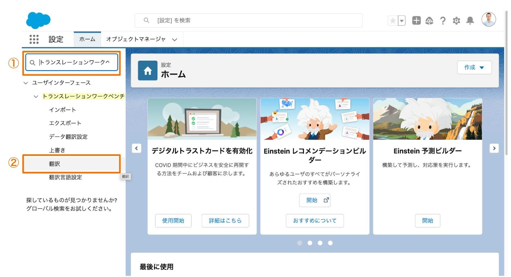Screen dimensions: 511x277
Task: Click the carousel next arrow
Action: [494, 148]
